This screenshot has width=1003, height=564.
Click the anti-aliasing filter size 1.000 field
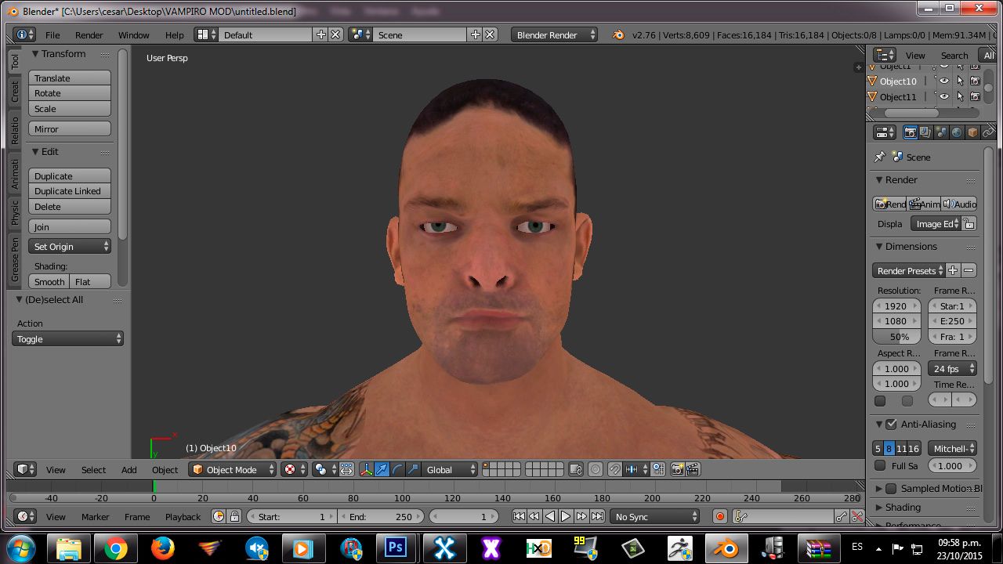click(952, 465)
